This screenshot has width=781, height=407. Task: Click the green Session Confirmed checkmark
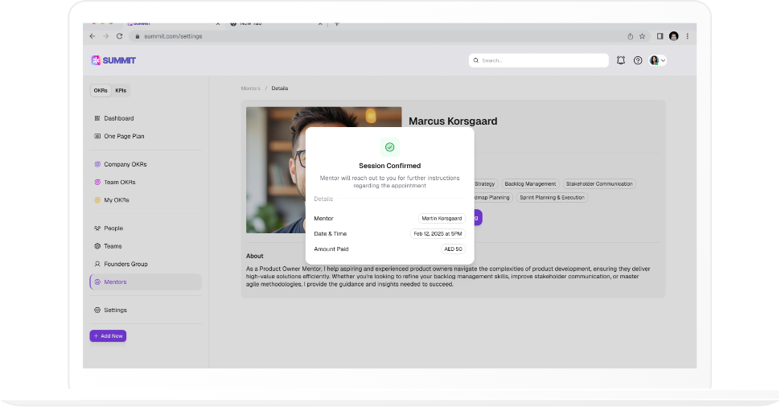389,147
